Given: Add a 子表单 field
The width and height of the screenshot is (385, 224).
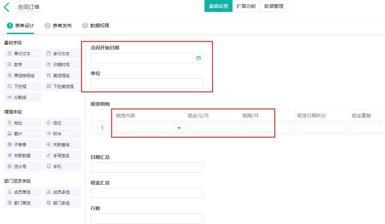Looking at the screenshot, I should pyautogui.click(x=23, y=145).
